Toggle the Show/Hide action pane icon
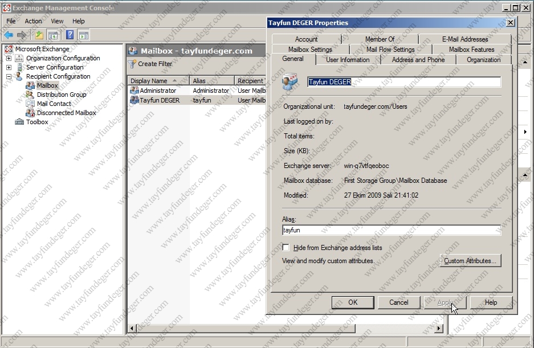The height and width of the screenshot is (348, 534). [83, 35]
